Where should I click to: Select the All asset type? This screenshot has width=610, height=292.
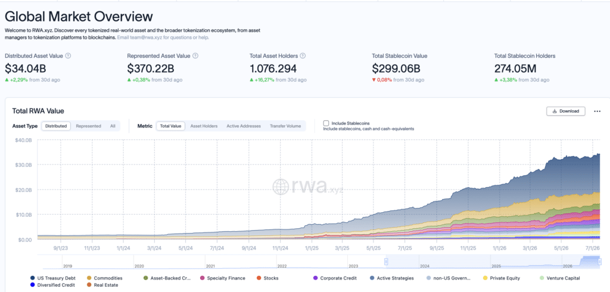click(x=113, y=126)
